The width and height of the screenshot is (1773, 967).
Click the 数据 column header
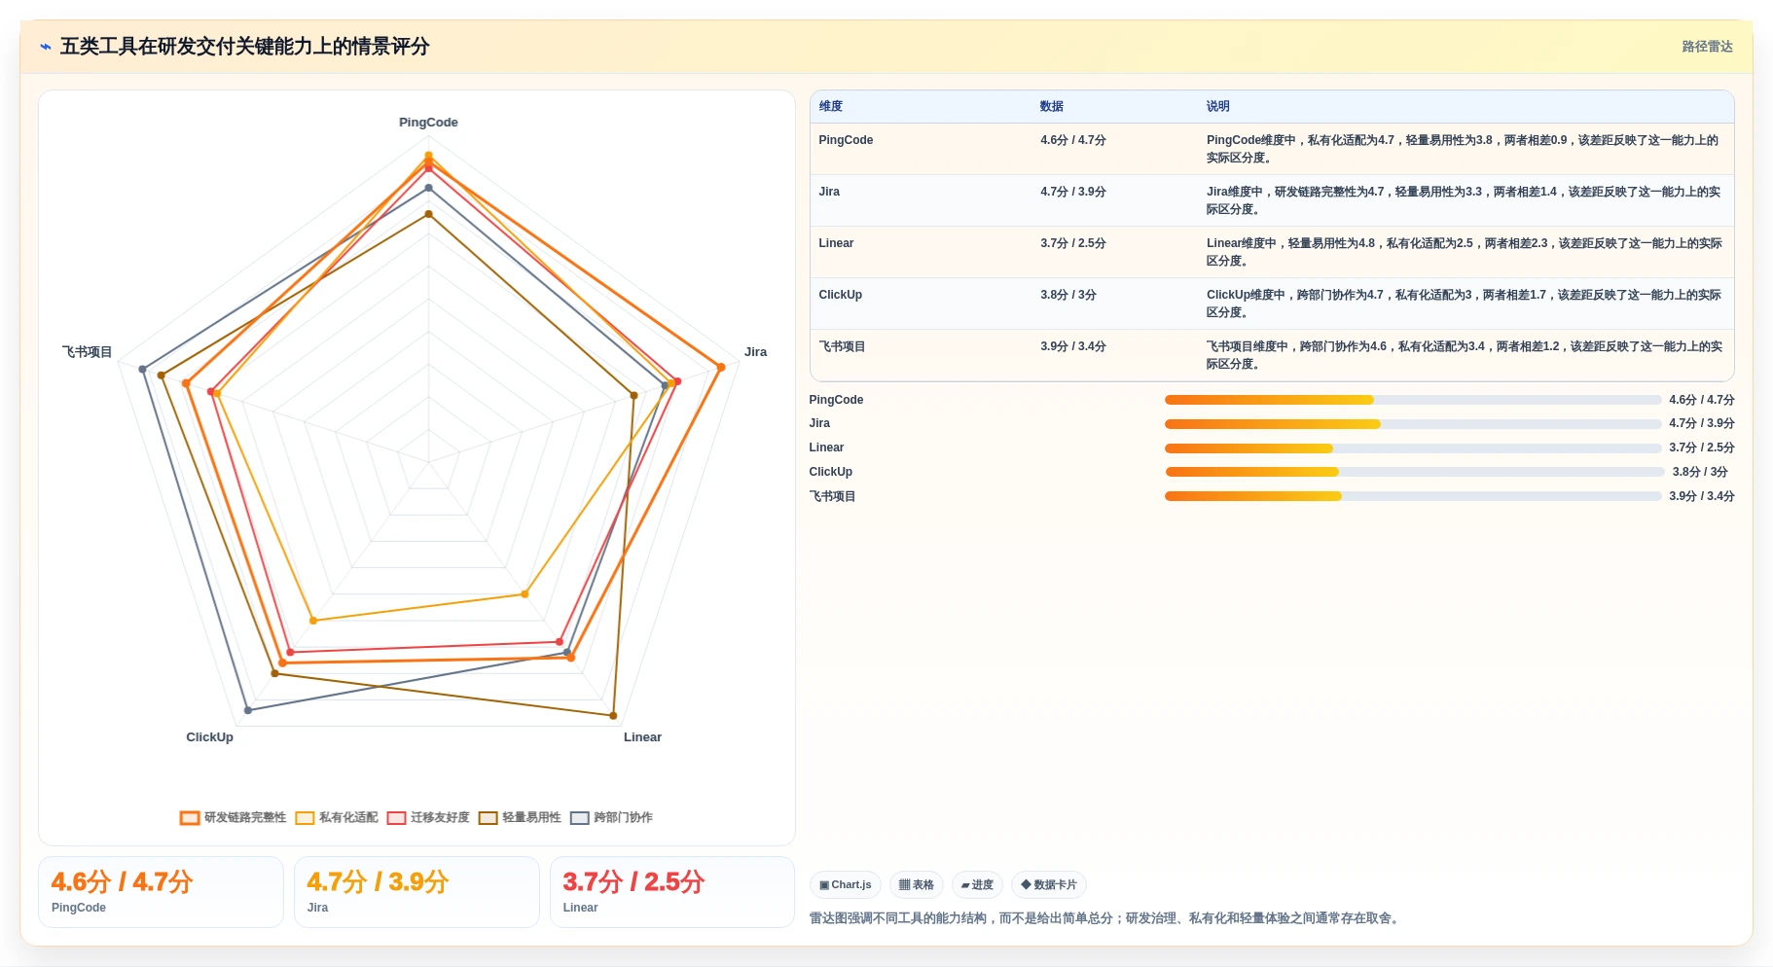coord(1052,106)
